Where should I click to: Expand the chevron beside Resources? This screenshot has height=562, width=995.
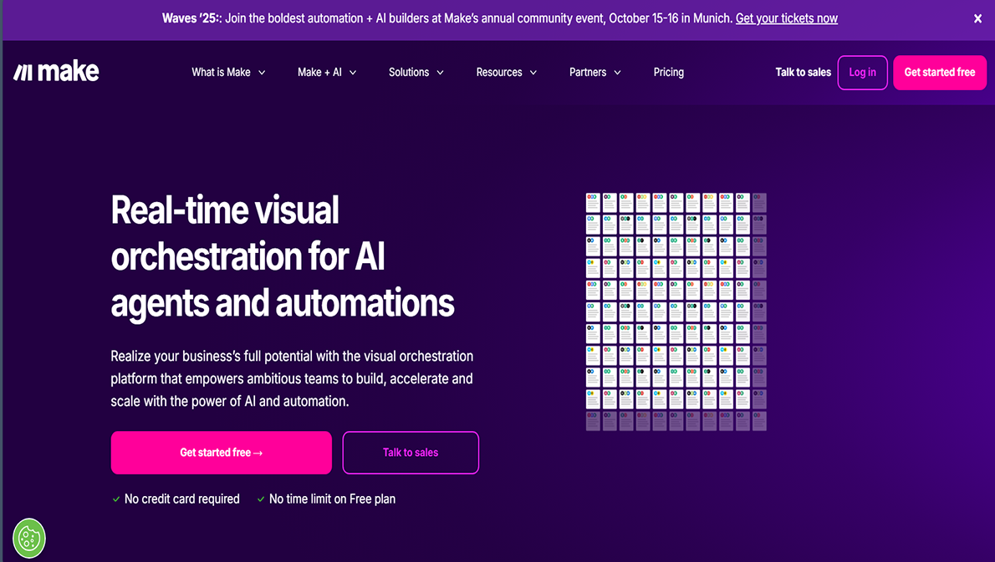pos(533,73)
